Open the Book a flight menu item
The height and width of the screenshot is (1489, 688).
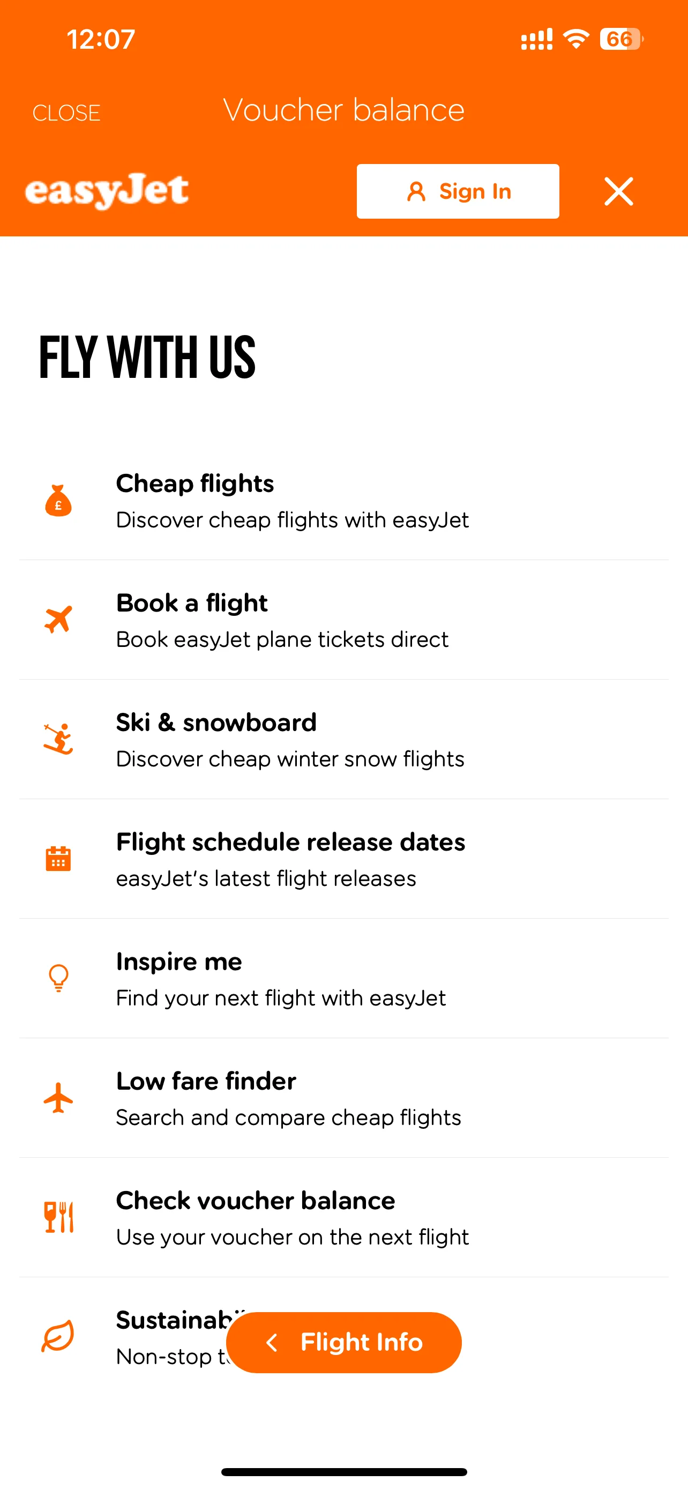coord(282,620)
